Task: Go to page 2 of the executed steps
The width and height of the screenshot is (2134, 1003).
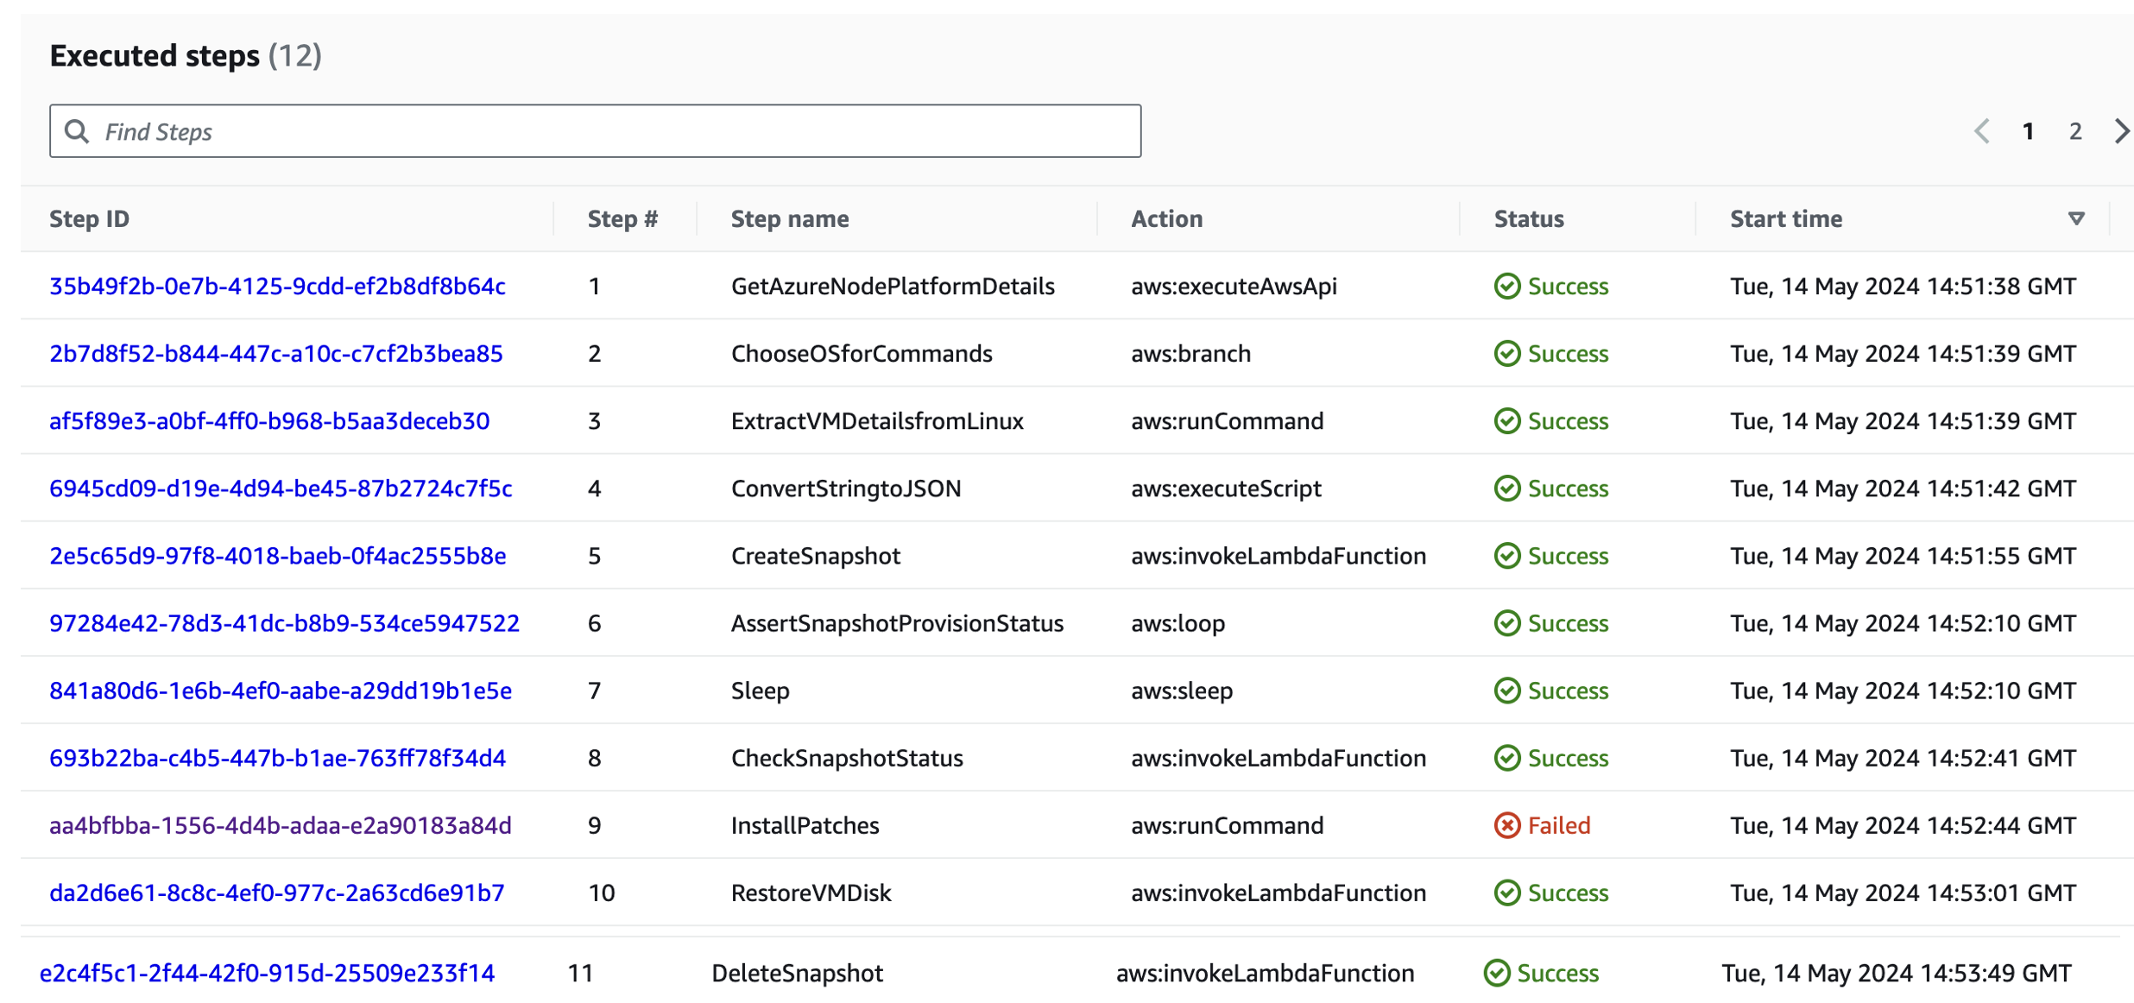Action: coord(2074,131)
